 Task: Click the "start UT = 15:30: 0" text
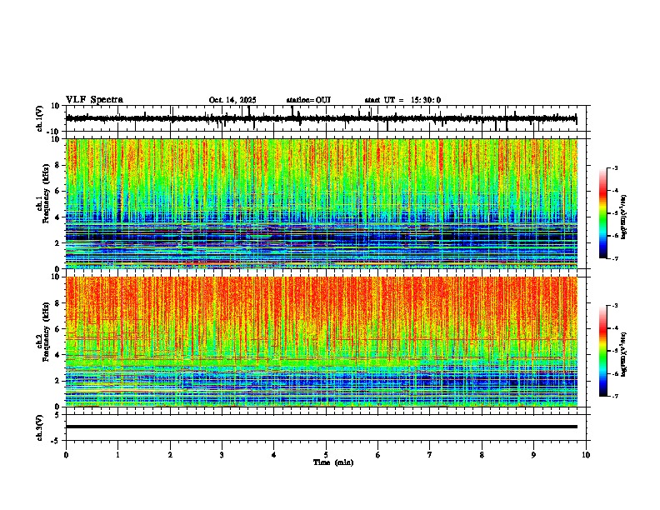click(x=402, y=100)
